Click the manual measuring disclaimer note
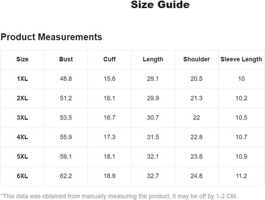265x200 pixels. [x=119, y=196]
